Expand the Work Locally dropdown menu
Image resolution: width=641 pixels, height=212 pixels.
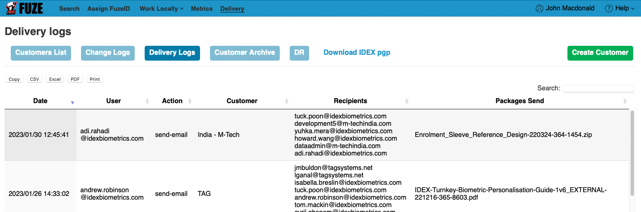[162, 9]
